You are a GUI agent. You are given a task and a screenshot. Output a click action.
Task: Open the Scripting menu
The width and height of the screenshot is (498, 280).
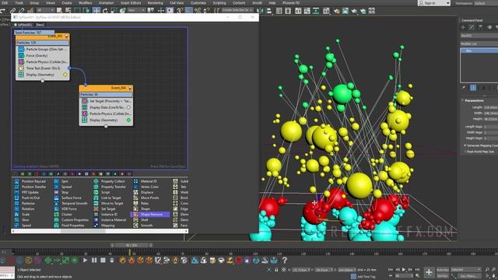coord(219,3)
